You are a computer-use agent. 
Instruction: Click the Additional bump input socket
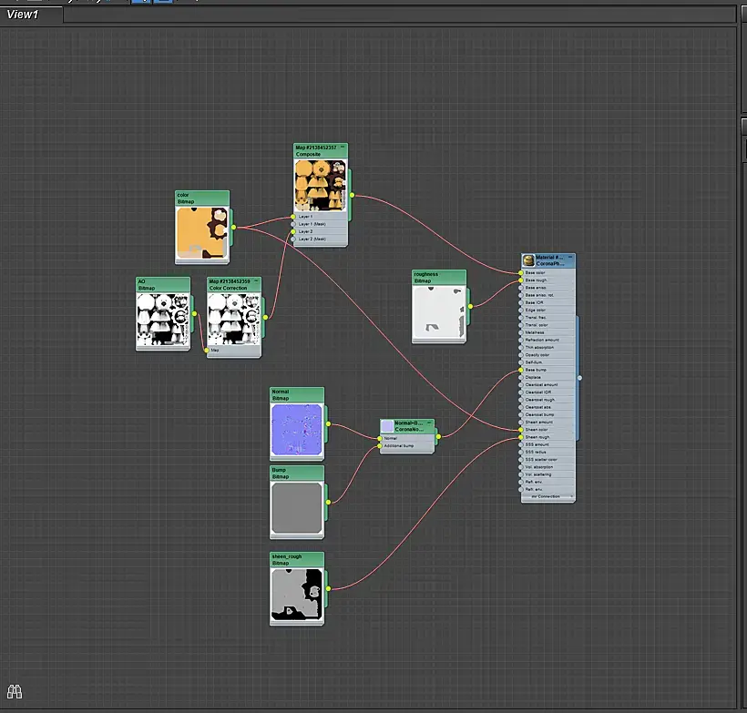380,446
